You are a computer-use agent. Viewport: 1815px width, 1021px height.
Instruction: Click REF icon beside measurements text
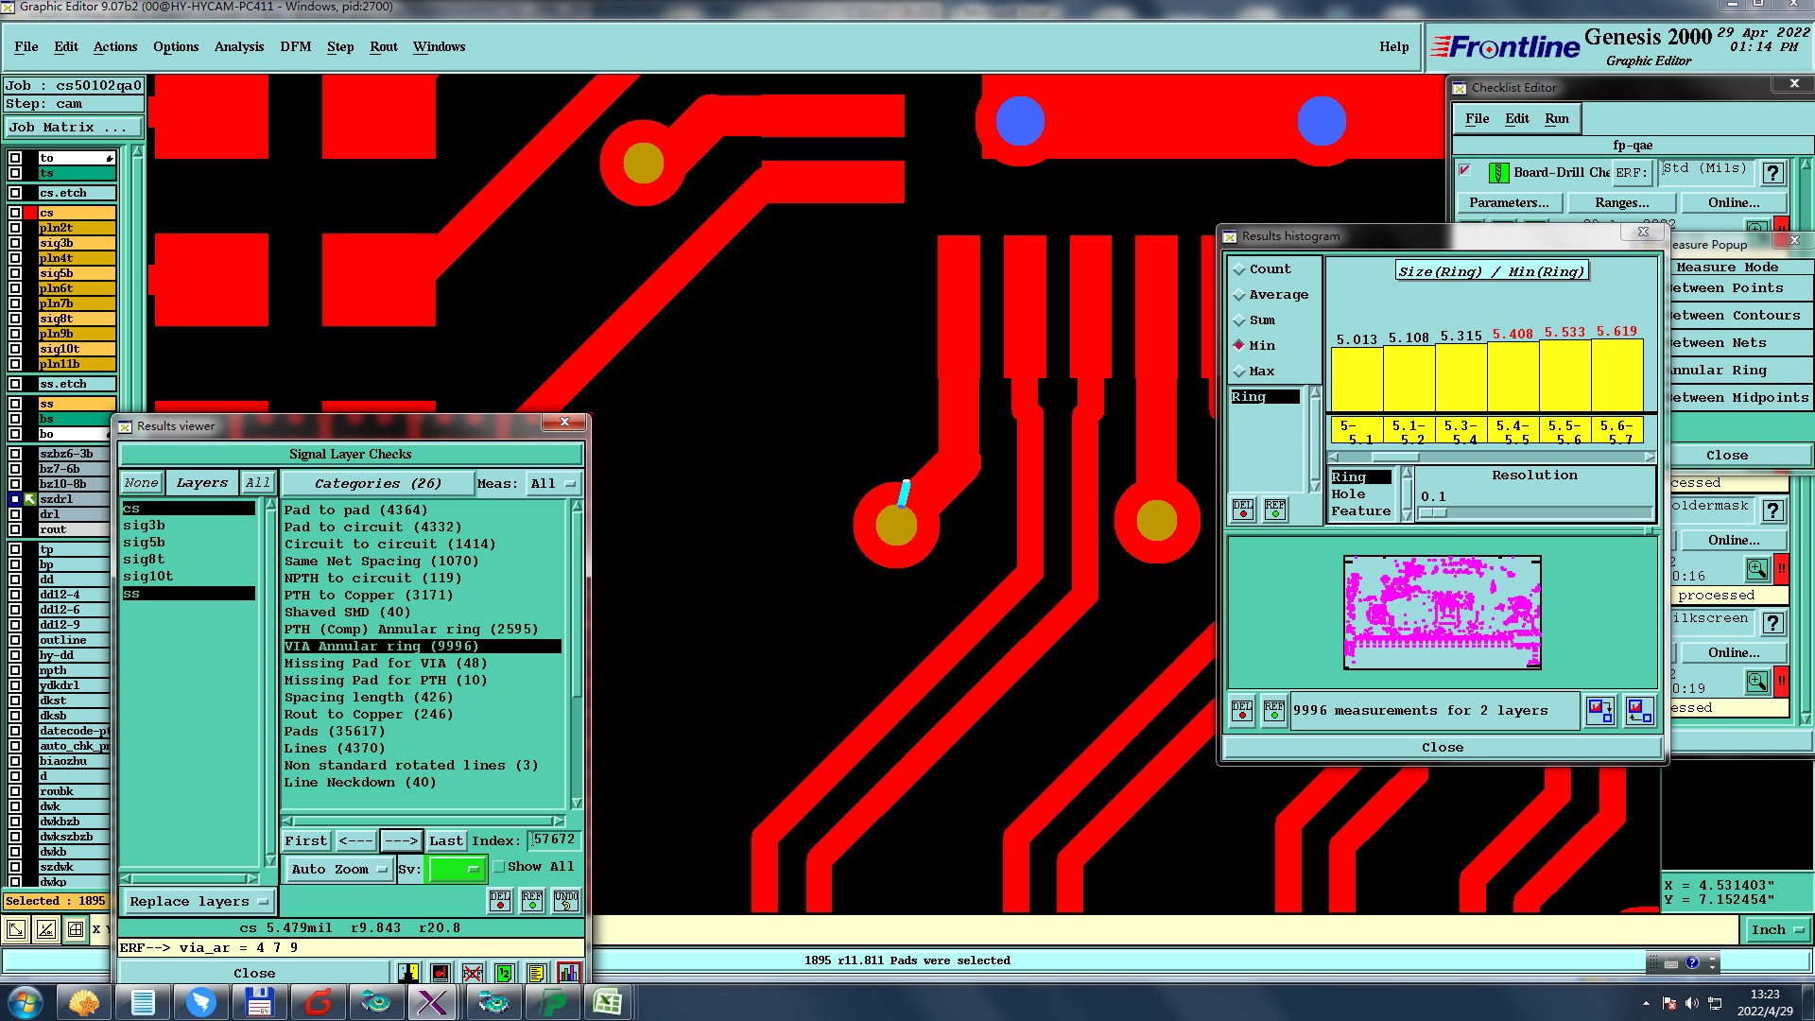[1274, 710]
